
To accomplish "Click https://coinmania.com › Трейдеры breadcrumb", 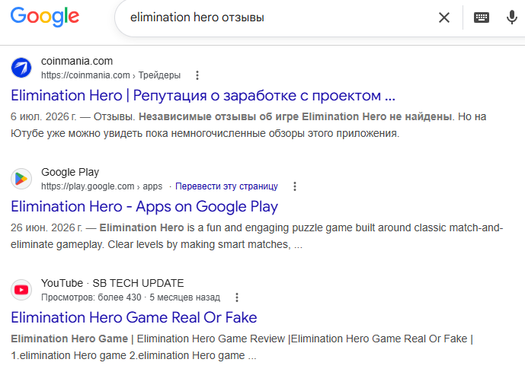I will coord(110,75).
